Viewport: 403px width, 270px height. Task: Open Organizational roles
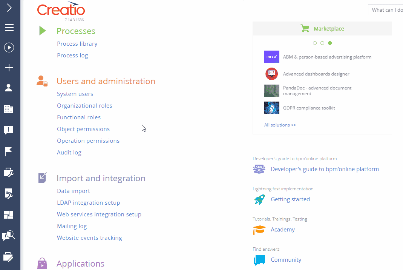(x=84, y=106)
